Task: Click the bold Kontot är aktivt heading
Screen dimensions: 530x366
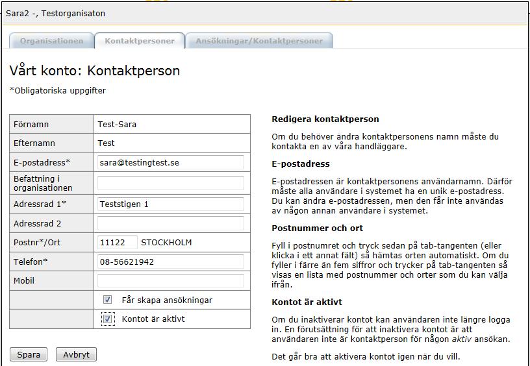Action: [x=307, y=302]
